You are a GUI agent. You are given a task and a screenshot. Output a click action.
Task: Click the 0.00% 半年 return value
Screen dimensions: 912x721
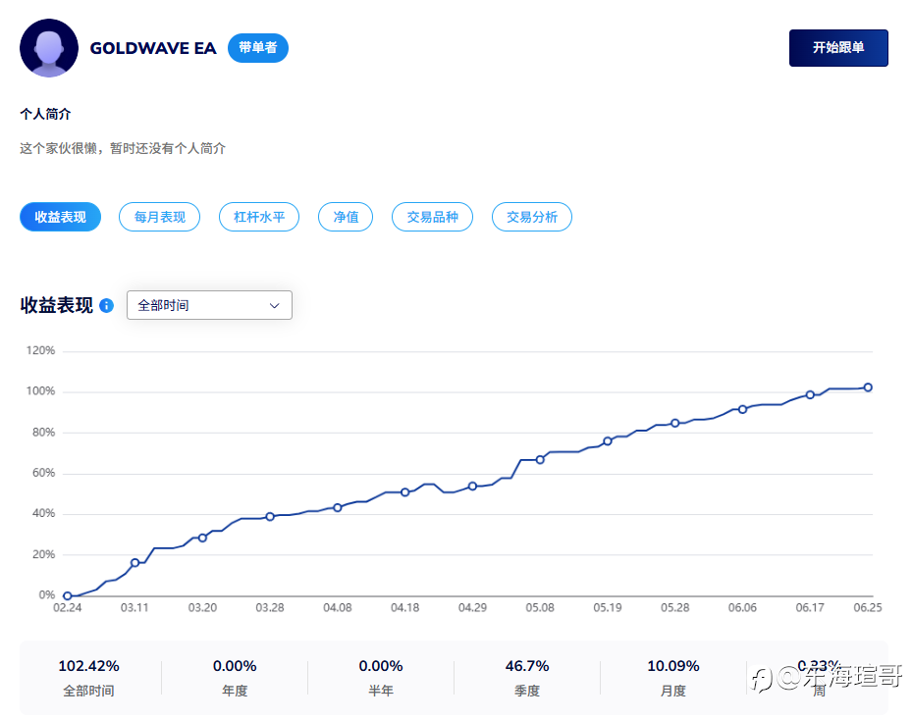(380, 666)
